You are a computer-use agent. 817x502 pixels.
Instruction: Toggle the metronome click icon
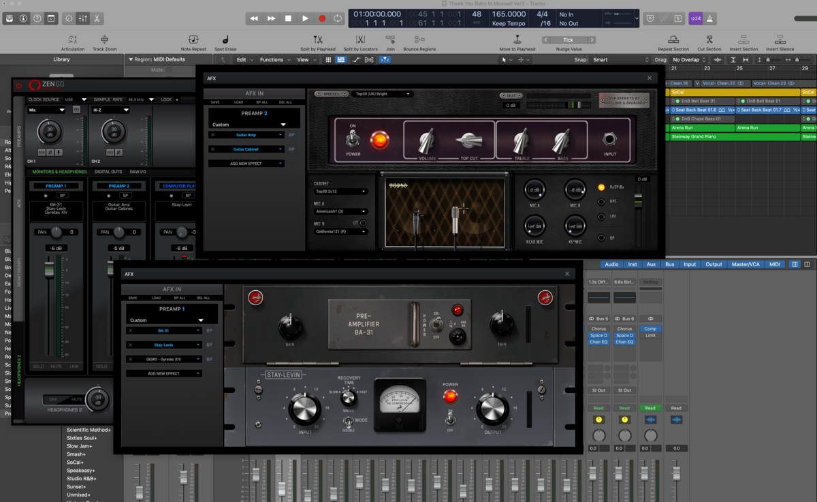click(x=709, y=18)
